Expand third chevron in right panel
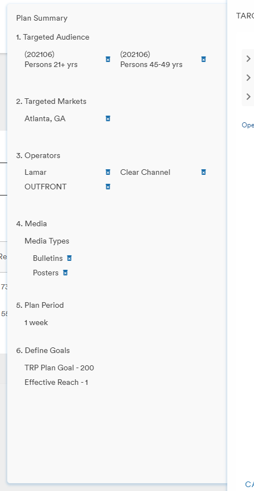 248,96
